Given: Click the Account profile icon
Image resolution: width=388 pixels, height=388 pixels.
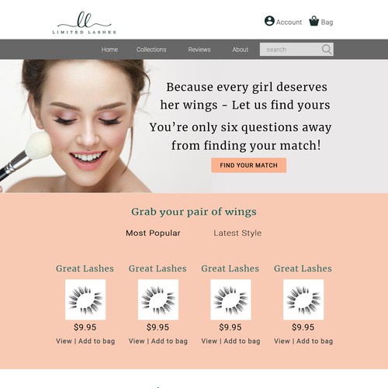Looking at the screenshot, I should pyautogui.click(x=269, y=21).
